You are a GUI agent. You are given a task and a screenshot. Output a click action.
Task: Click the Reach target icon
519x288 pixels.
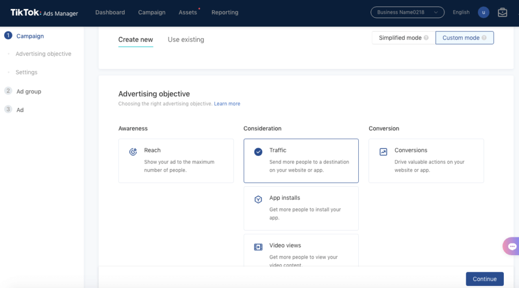(133, 151)
